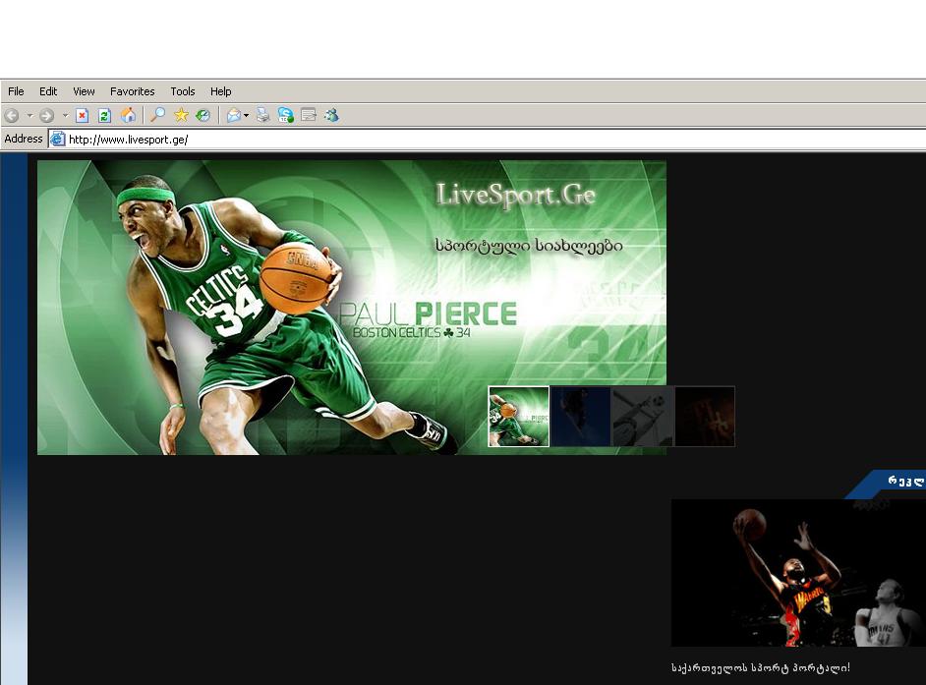The width and height of the screenshot is (926, 685).
Task: Select the gray third slide thumbnail
Action: pos(643,417)
